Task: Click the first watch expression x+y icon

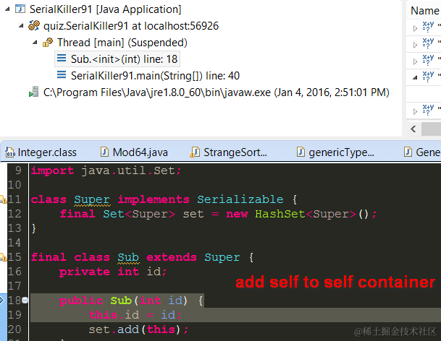Action: [x=429, y=27]
